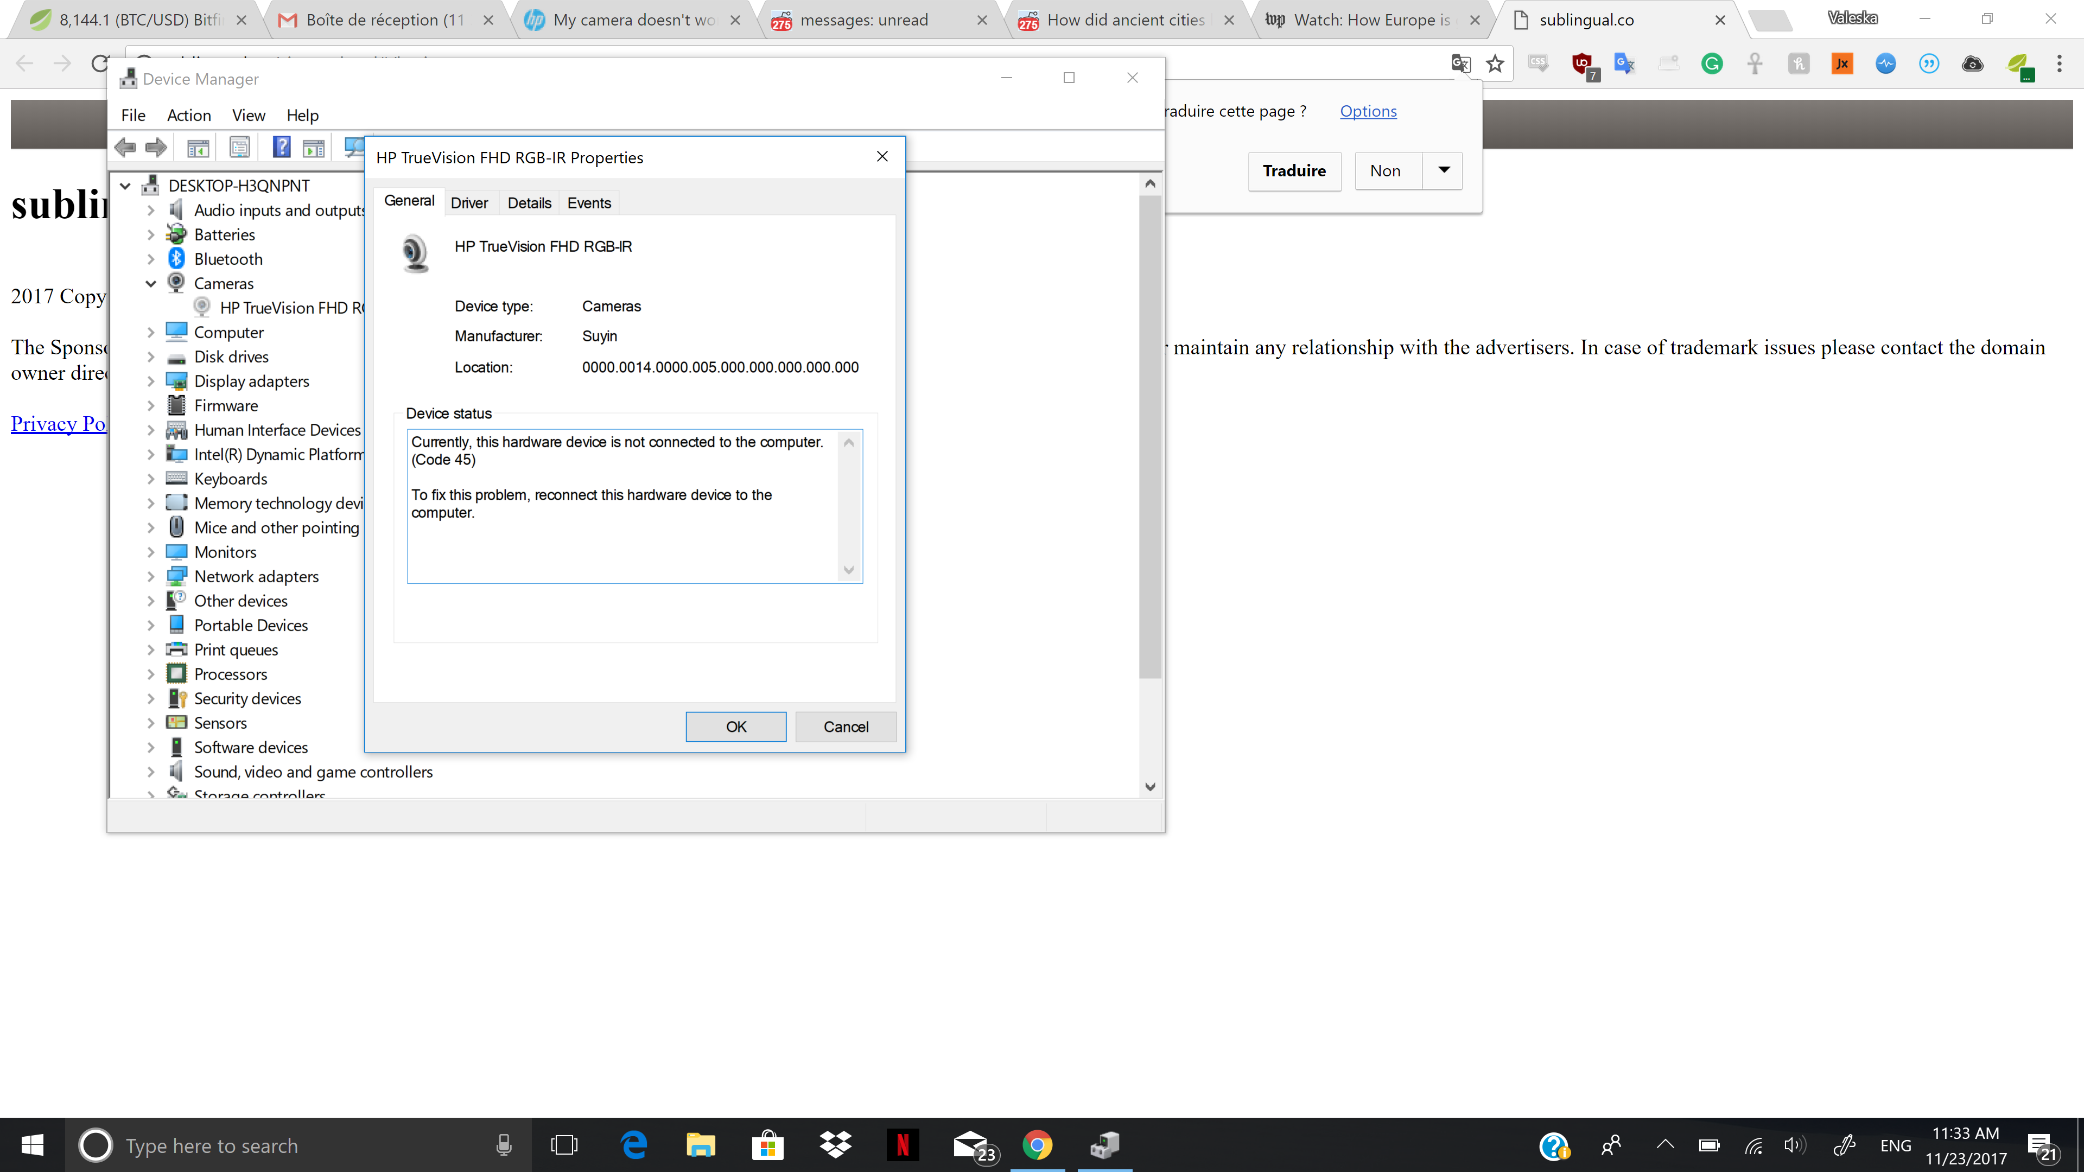Open Netflix from the taskbar
The width and height of the screenshot is (2084, 1172).
[x=902, y=1145]
